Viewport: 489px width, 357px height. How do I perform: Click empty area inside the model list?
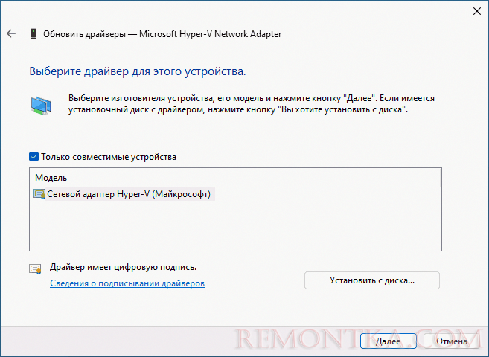235,225
